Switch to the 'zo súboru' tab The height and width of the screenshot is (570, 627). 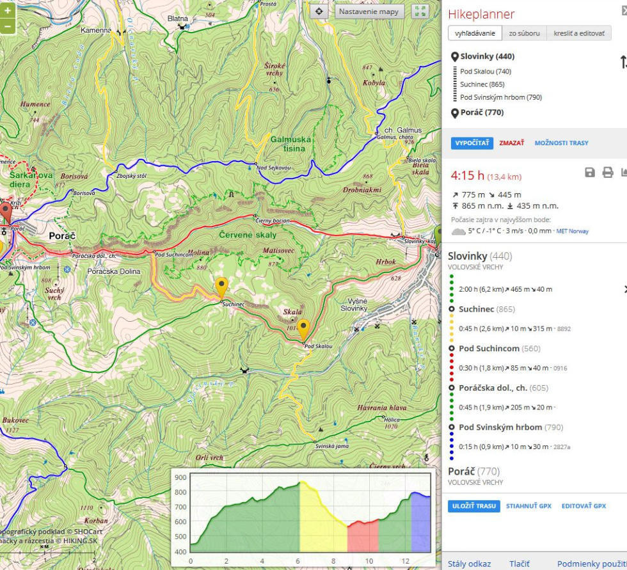pos(524,33)
